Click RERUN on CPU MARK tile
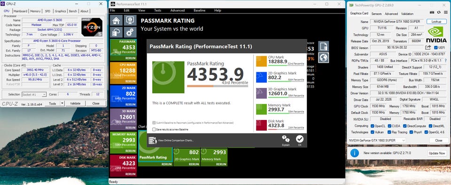 [x=130, y=81]
